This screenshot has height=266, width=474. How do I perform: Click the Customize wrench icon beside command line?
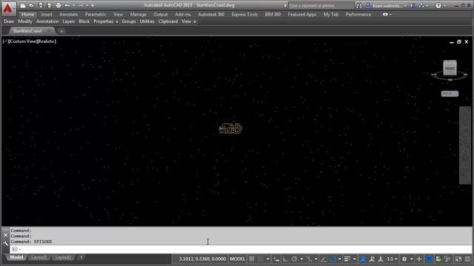[x=5, y=243]
